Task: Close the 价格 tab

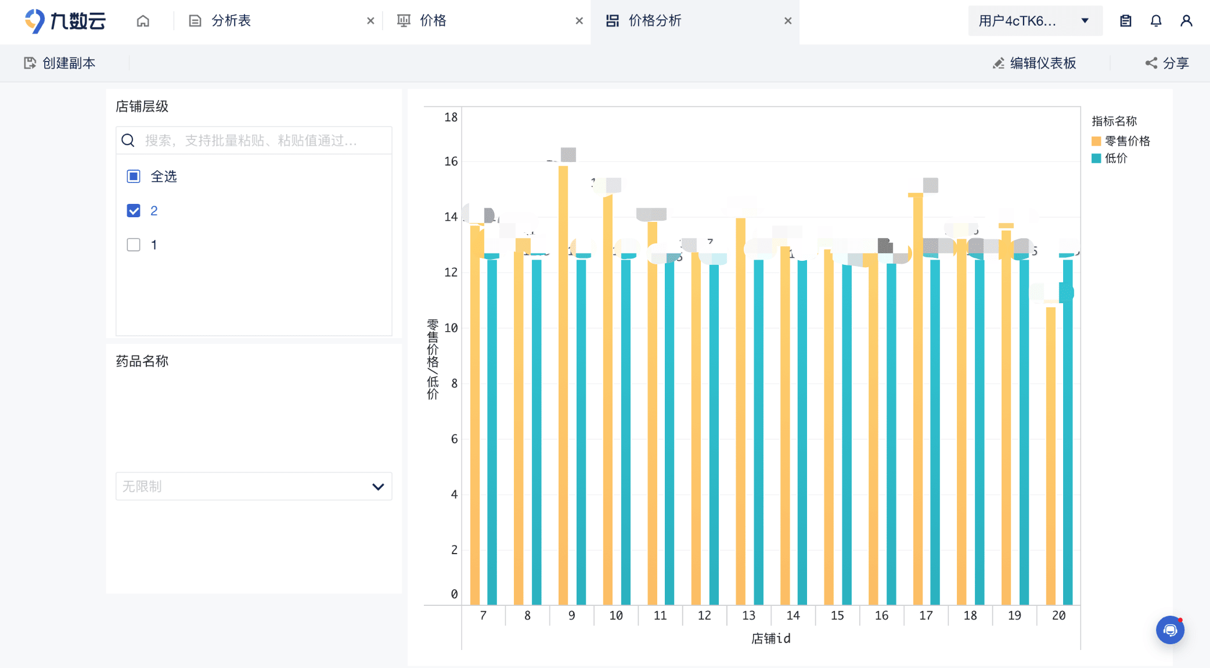Action: pos(579,21)
